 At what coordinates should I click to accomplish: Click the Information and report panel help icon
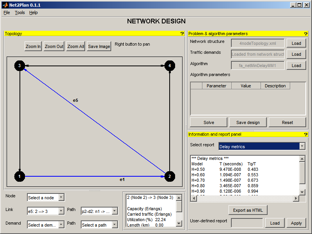point(306,134)
